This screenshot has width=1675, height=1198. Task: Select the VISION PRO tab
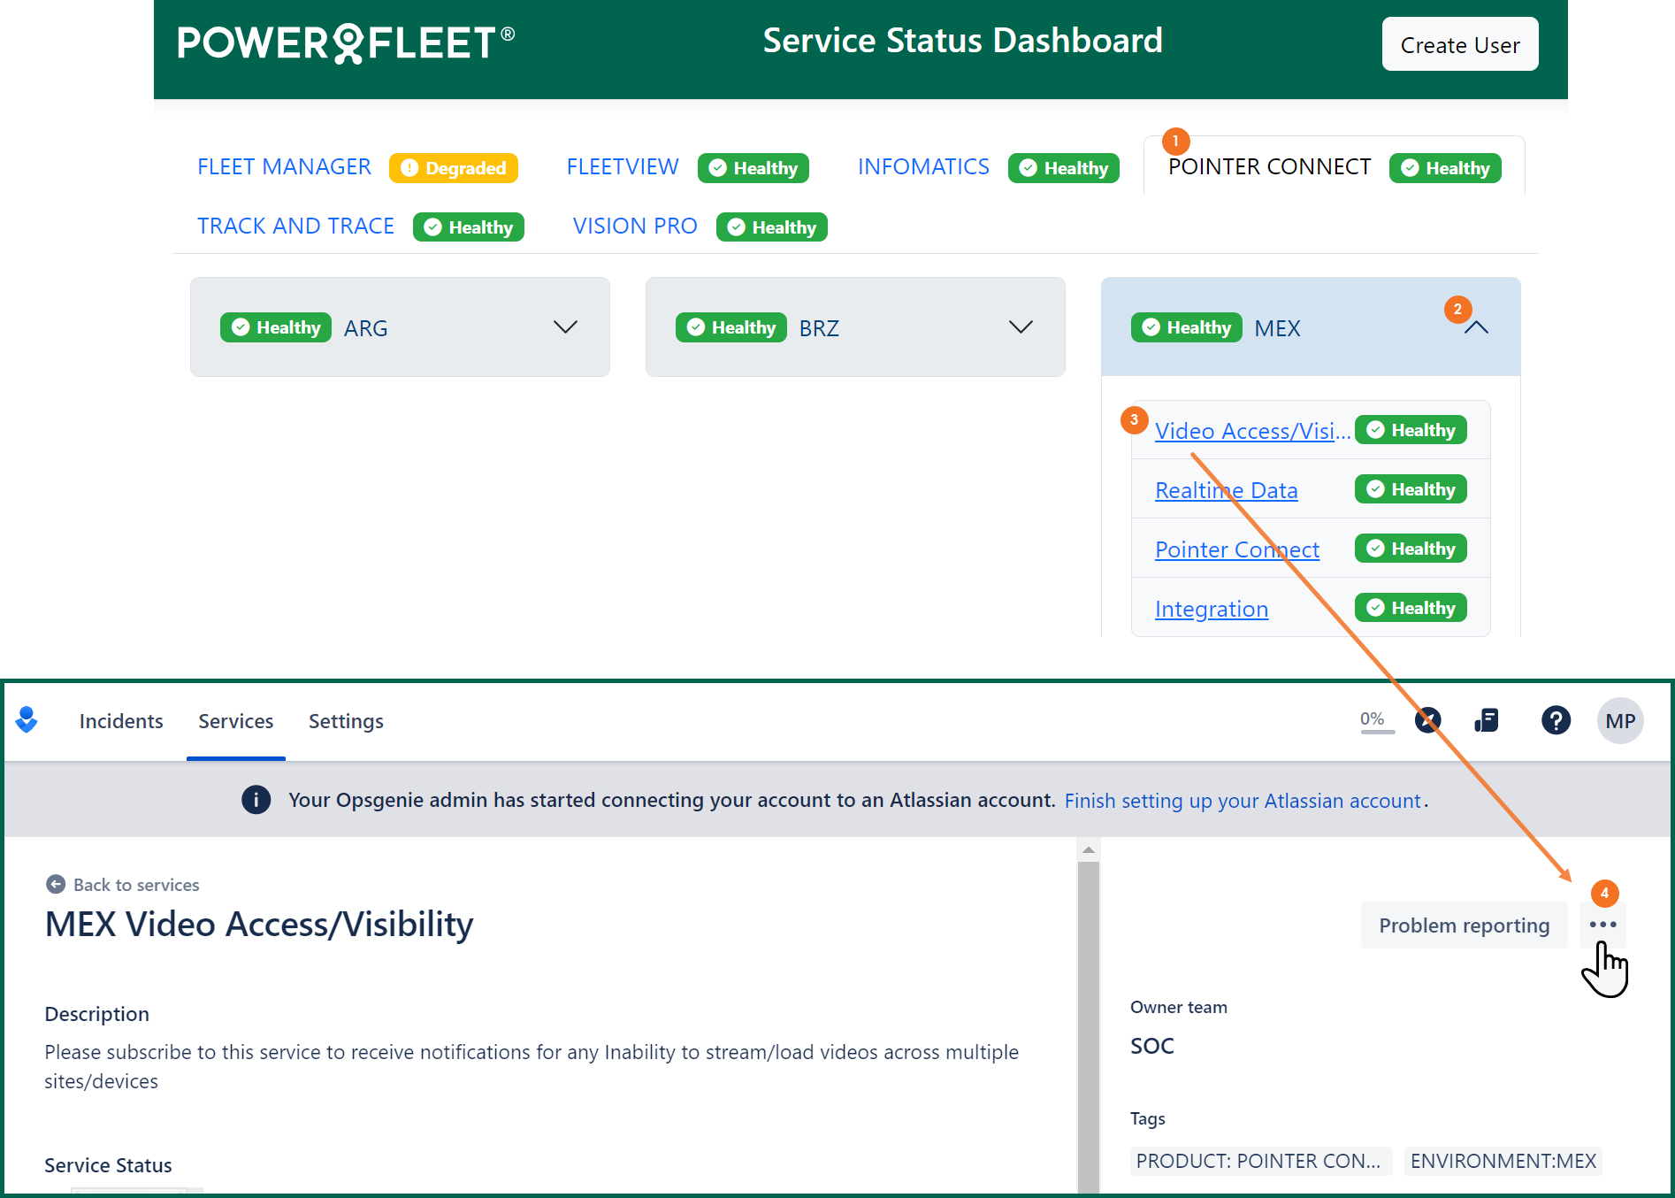635,227
